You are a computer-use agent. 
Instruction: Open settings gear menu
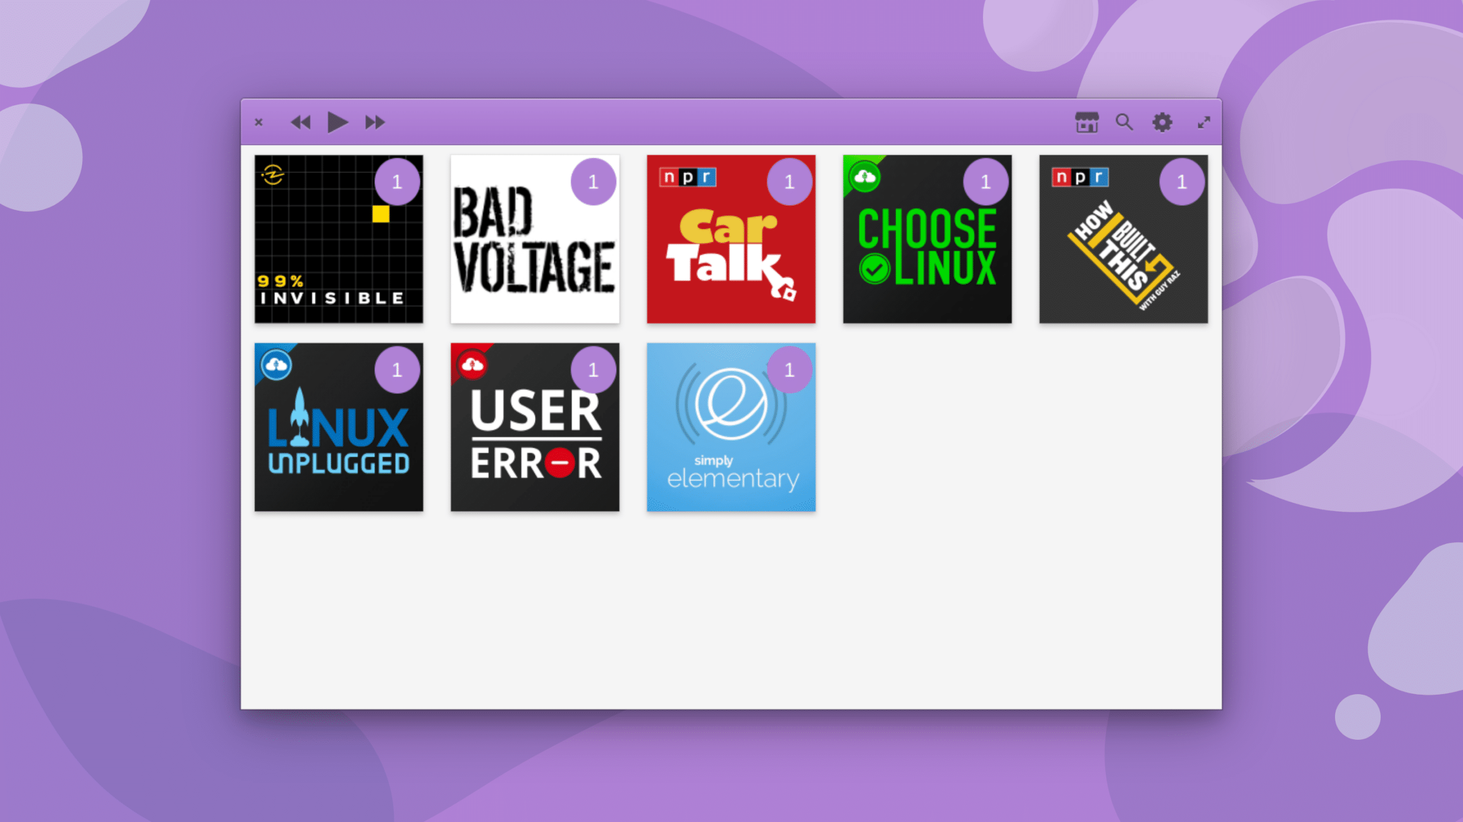pyautogui.click(x=1162, y=122)
